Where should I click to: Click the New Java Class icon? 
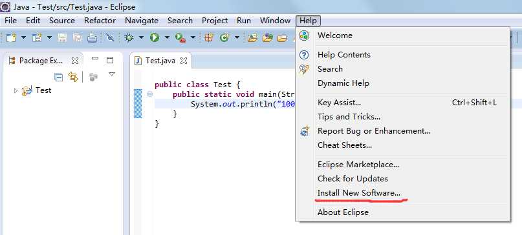coord(224,37)
